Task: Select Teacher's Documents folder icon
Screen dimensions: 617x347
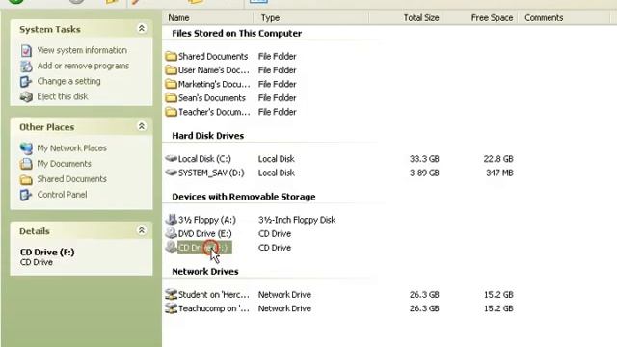Action: point(171,112)
